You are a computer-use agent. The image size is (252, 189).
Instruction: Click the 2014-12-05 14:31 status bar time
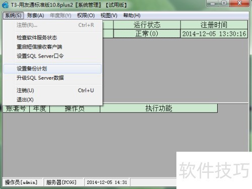107,182
